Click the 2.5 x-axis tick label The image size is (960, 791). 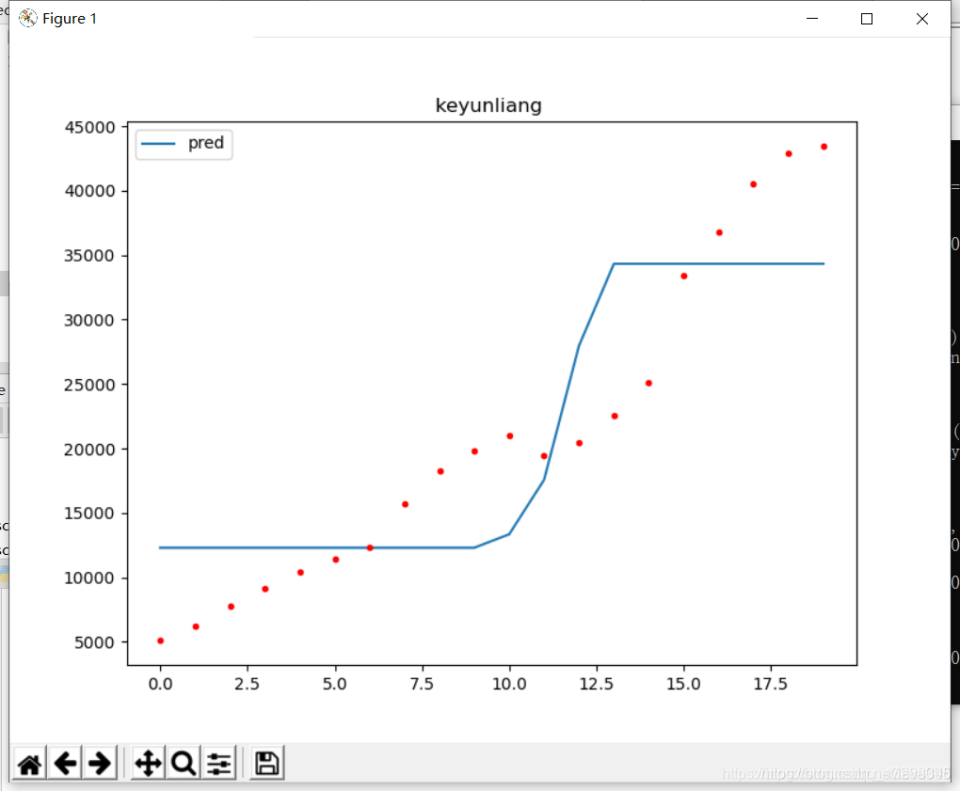click(x=248, y=684)
